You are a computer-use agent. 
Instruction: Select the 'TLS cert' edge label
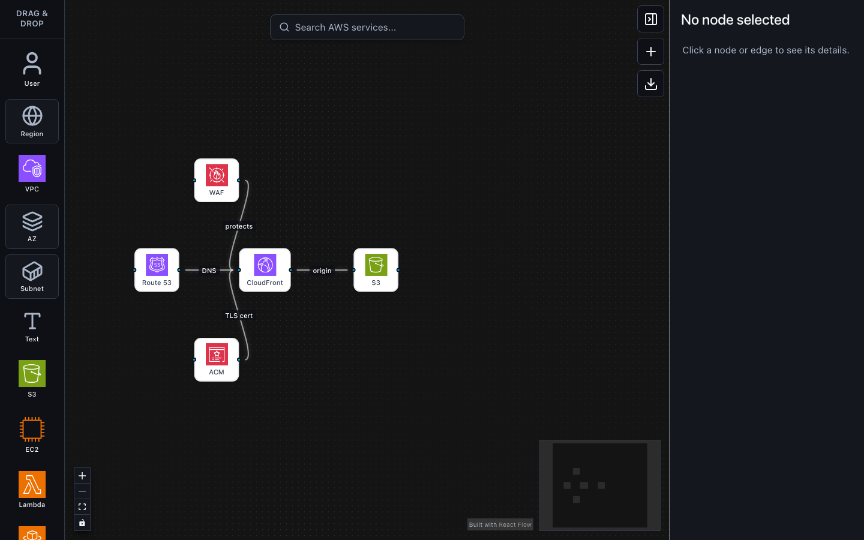[239, 316]
